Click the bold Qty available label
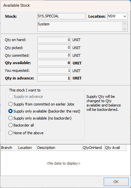The height and width of the screenshot is (188, 131). click(x=18, y=63)
